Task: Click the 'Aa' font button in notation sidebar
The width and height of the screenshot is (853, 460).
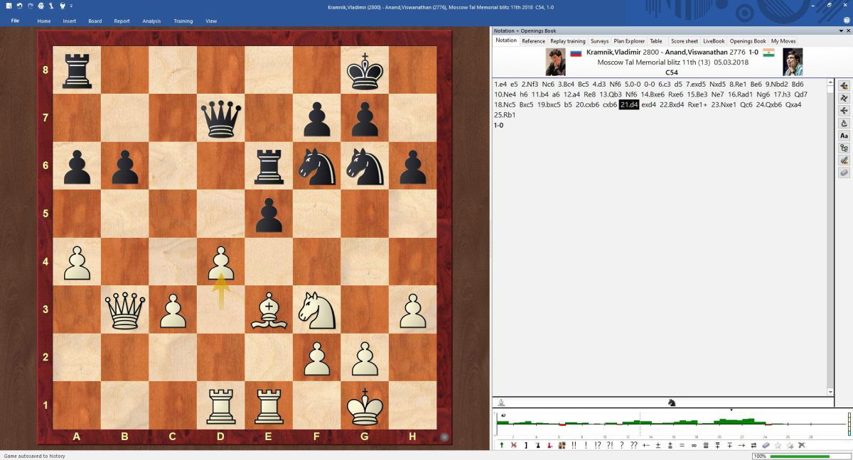Action: [x=844, y=136]
